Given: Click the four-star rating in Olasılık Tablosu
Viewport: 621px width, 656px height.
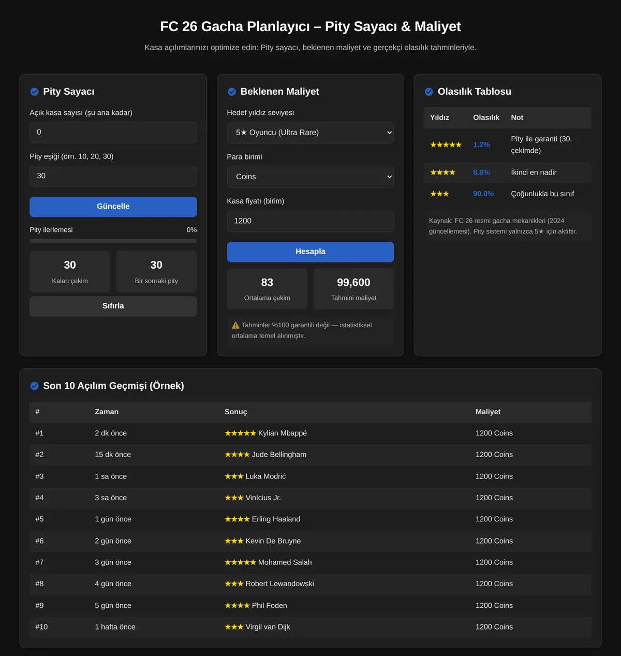Looking at the screenshot, I should click(442, 172).
